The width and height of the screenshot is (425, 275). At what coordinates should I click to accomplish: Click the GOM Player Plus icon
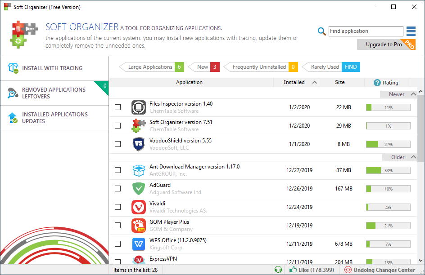[139, 226]
